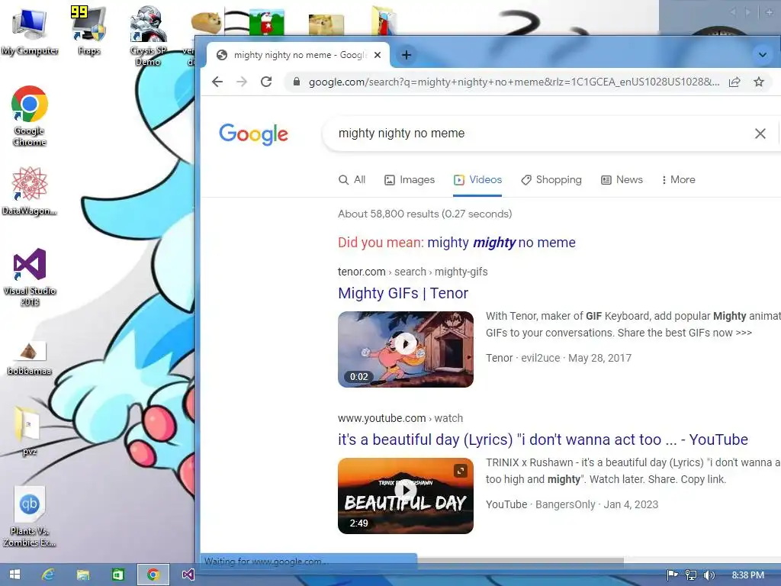Click the share page icon in the address bar
Screen dimensions: 781x586
click(734, 82)
